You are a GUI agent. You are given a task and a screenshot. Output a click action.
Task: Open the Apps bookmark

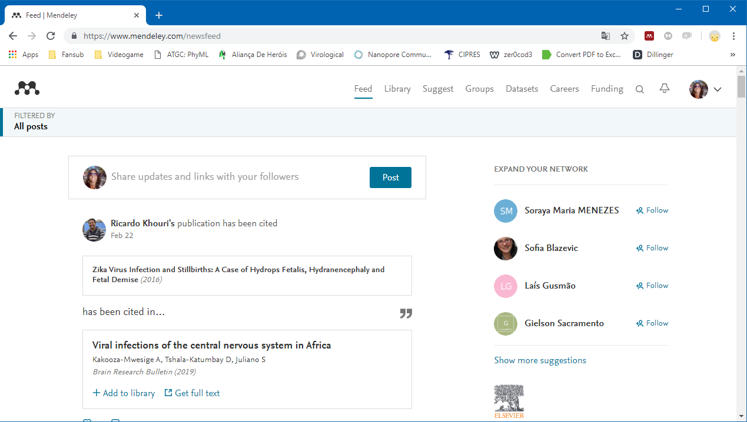(24, 55)
